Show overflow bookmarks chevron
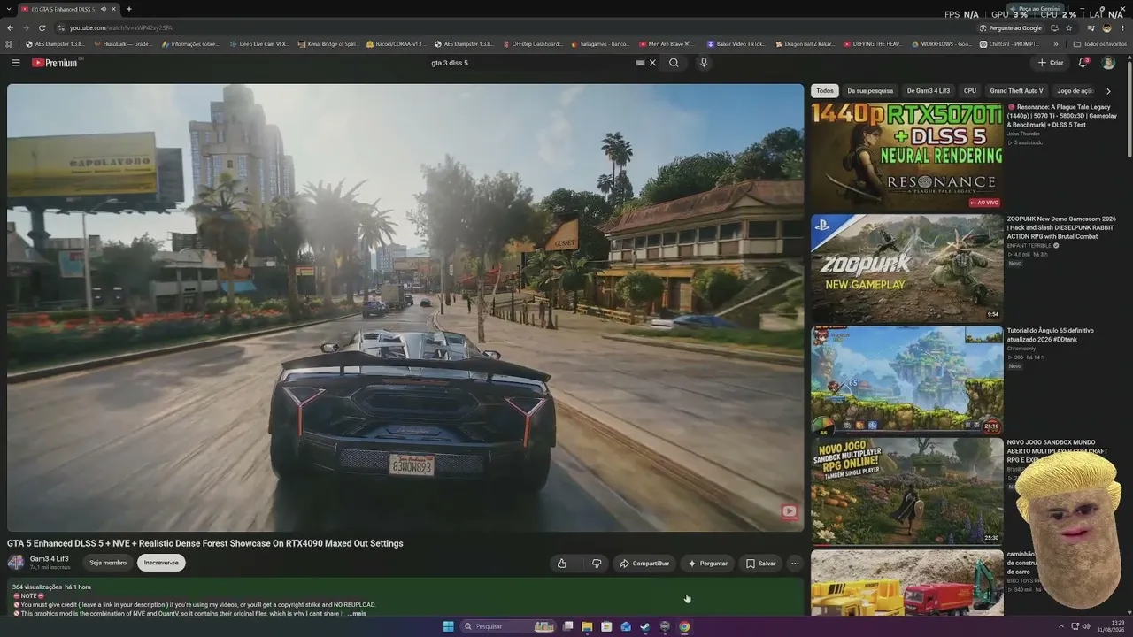This screenshot has height=637, width=1133. pyautogui.click(x=1055, y=43)
